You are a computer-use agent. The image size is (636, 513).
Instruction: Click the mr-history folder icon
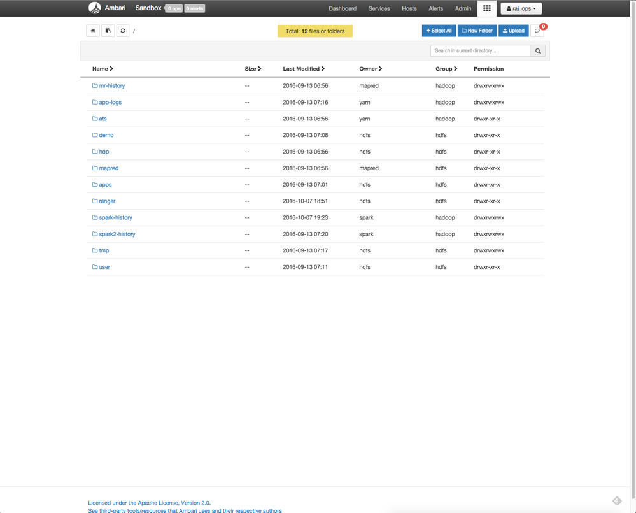(x=94, y=85)
